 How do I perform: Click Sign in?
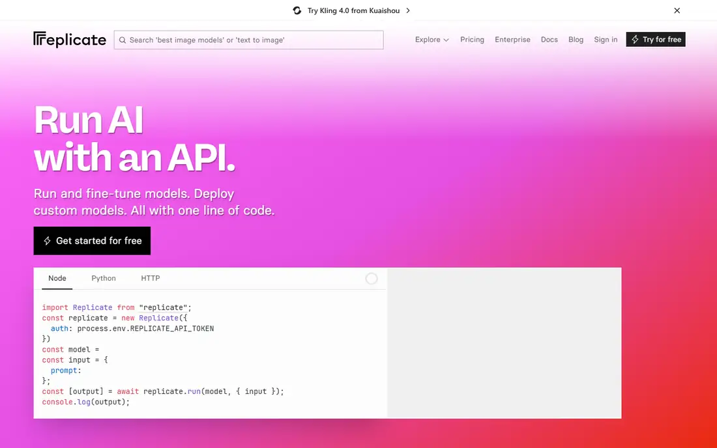click(x=606, y=40)
